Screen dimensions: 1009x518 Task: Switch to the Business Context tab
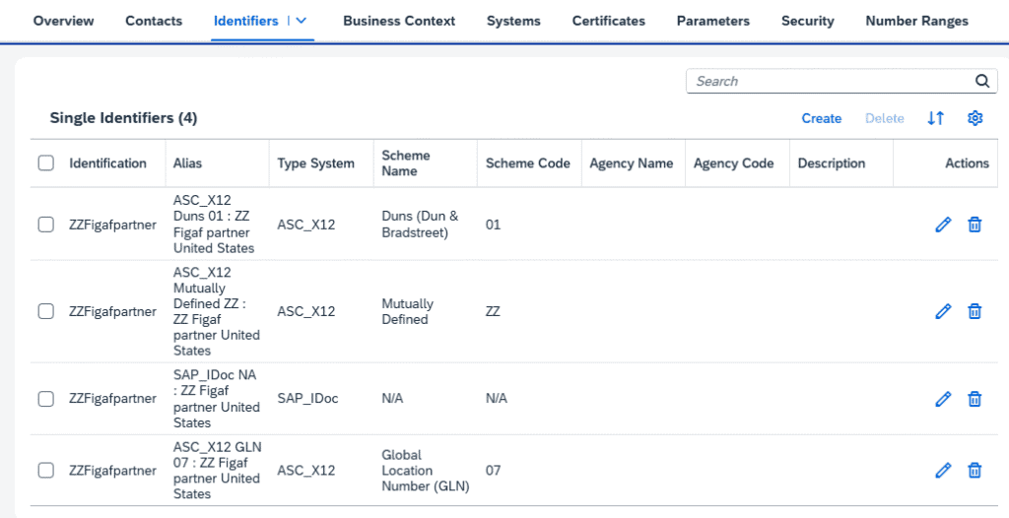[399, 22]
